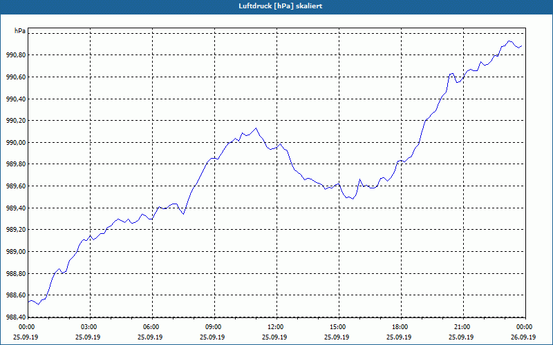Click the 990,60 y-axis label
The image size is (553, 345).
coord(16,77)
